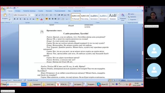The image size is (165, 93).
Task: Open the Рецензирование ribbon tab
Action: 60,11
